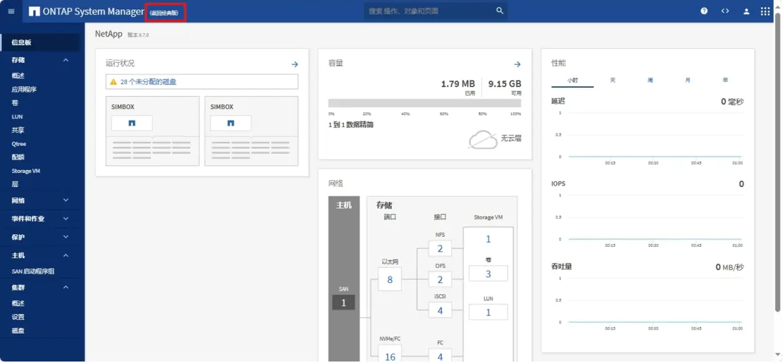Screen dimensions: 783x364
Task: Click the 1.79 MB used value
Action: tap(458, 84)
